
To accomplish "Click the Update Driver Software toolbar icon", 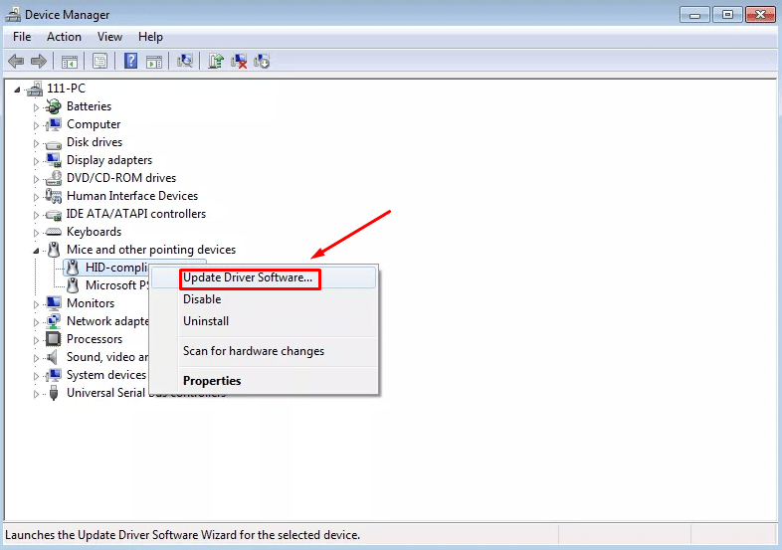I will [x=216, y=61].
